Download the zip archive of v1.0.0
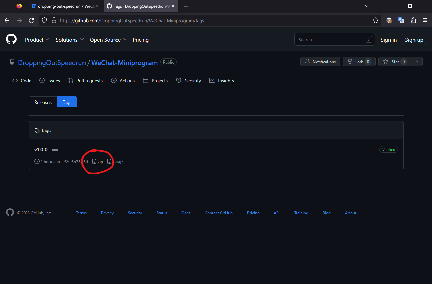The height and width of the screenshot is (284, 432). [98, 162]
